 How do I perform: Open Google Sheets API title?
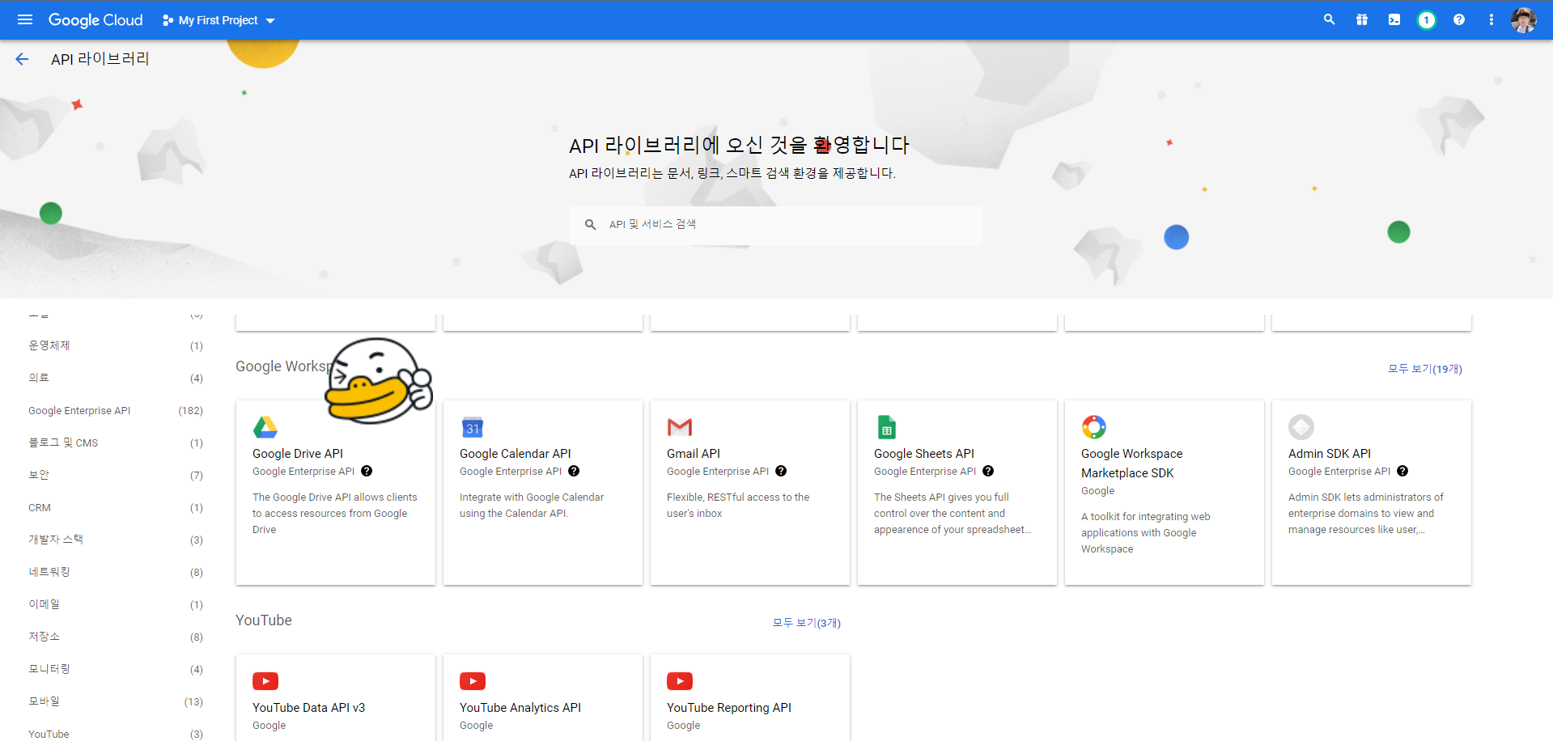pyautogui.click(x=924, y=454)
